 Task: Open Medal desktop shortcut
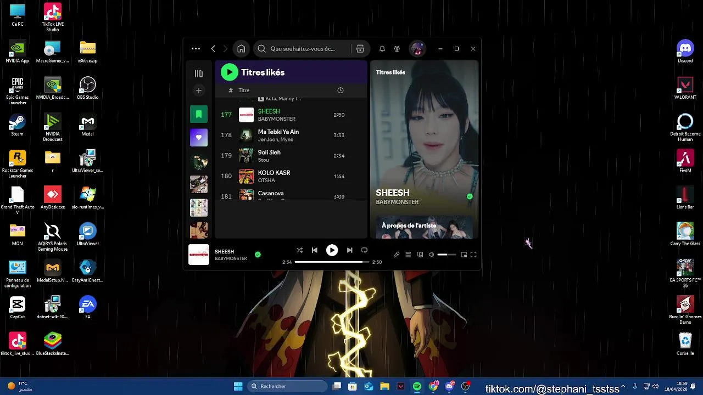point(88,125)
